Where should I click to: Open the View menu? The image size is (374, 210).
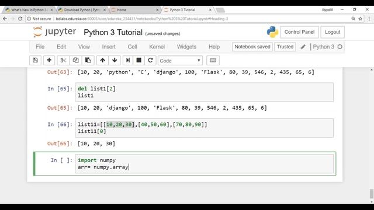point(84,47)
